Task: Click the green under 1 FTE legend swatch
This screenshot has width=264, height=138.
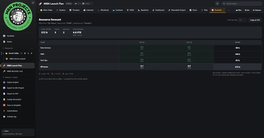Action: point(40,74)
